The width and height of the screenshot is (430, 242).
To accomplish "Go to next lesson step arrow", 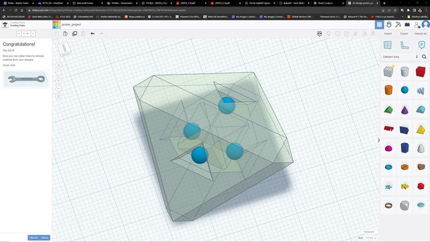I will coord(33,33).
